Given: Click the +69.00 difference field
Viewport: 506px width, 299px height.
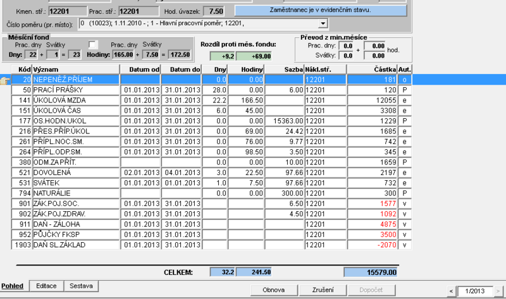Looking at the screenshot, I should point(254,56).
